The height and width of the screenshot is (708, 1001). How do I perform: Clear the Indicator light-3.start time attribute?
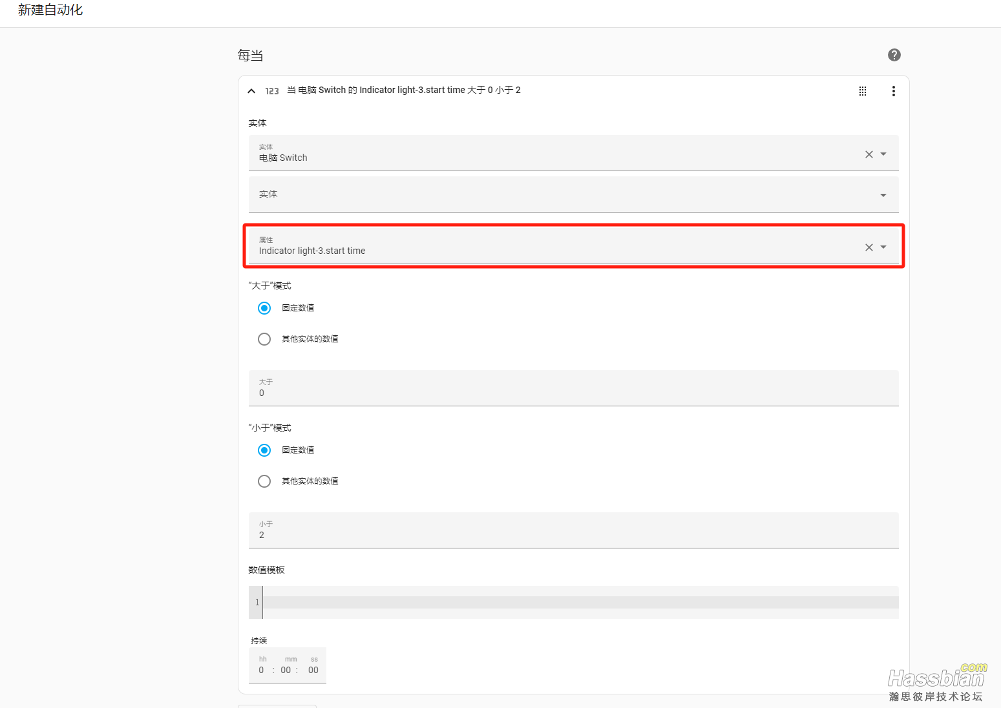point(869,247)
